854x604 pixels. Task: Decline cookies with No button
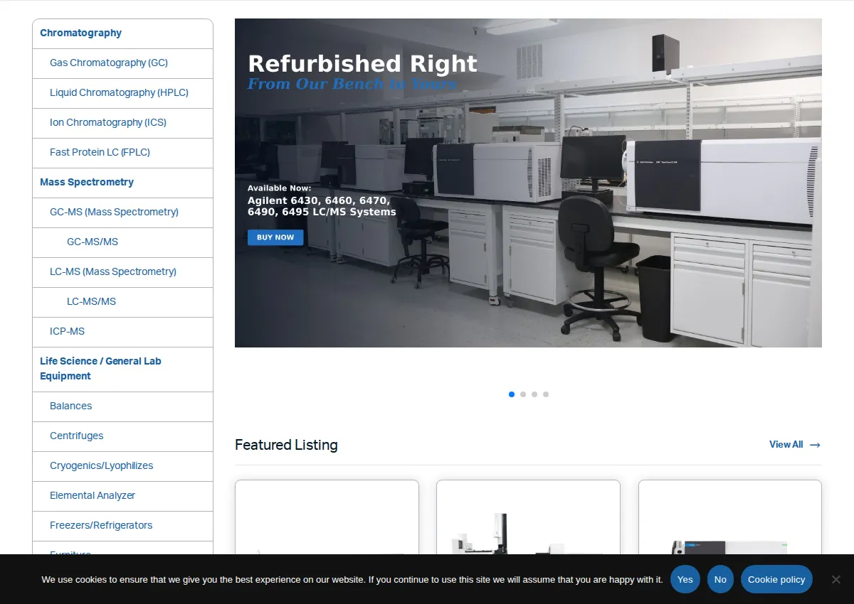[x=720, y=580]
